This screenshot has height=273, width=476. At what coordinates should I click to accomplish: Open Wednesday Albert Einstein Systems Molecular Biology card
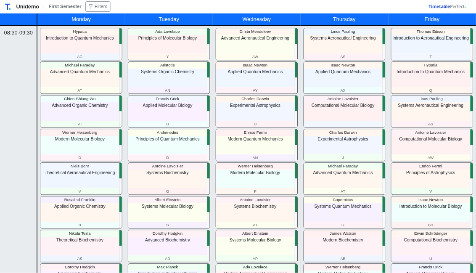(257, 246)
